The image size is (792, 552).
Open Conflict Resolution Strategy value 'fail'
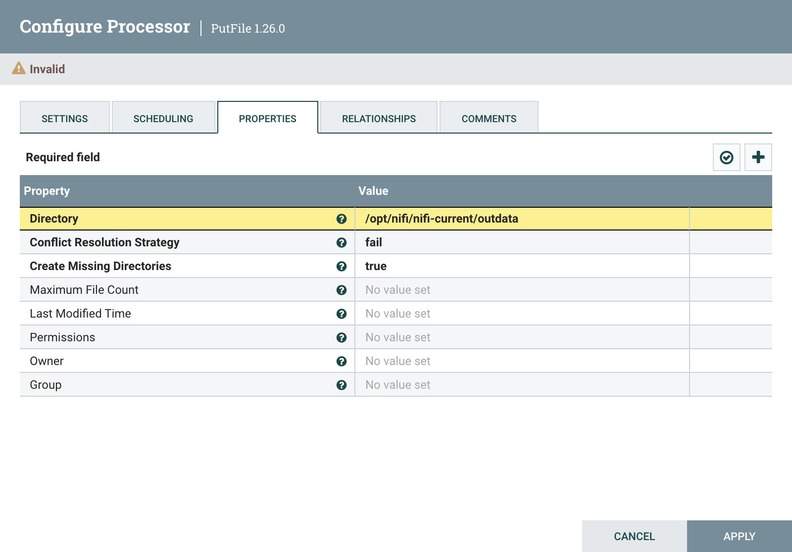point(522,242)
